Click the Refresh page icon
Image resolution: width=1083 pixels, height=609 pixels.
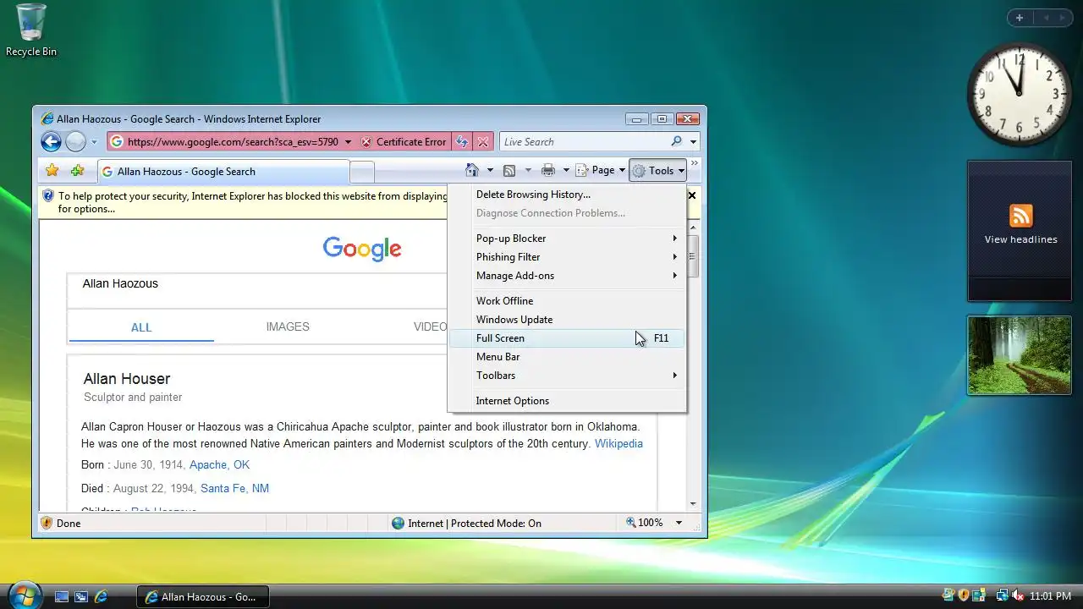462,142
